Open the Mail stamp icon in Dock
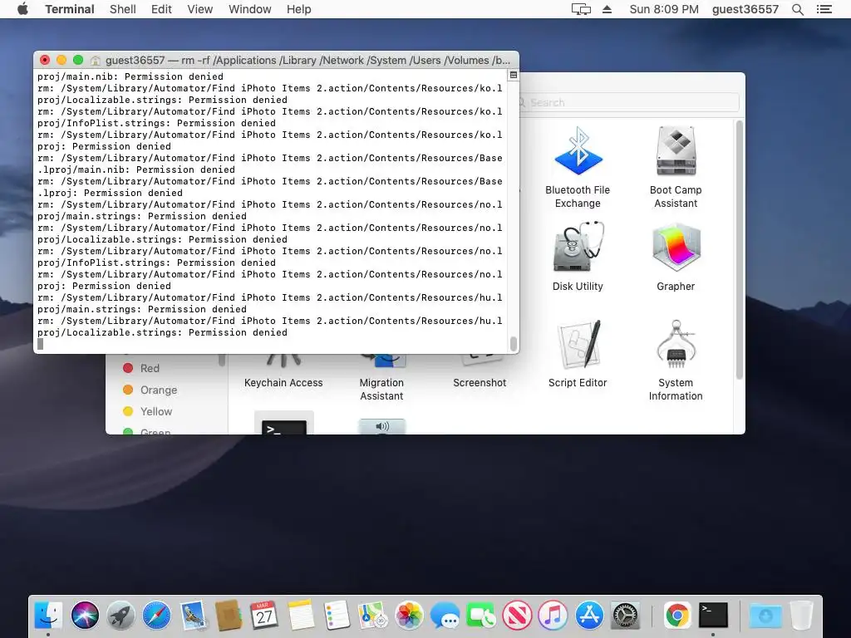This screenshot has height=638, width=851. pos(193,616)
